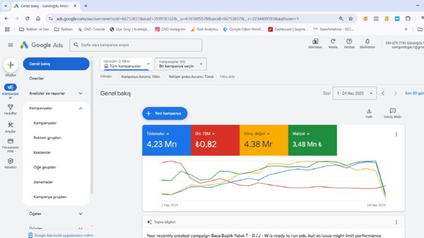
Task: Open Reklamlar sub-item
Action: pyautogui.click(x=42, y=153)
